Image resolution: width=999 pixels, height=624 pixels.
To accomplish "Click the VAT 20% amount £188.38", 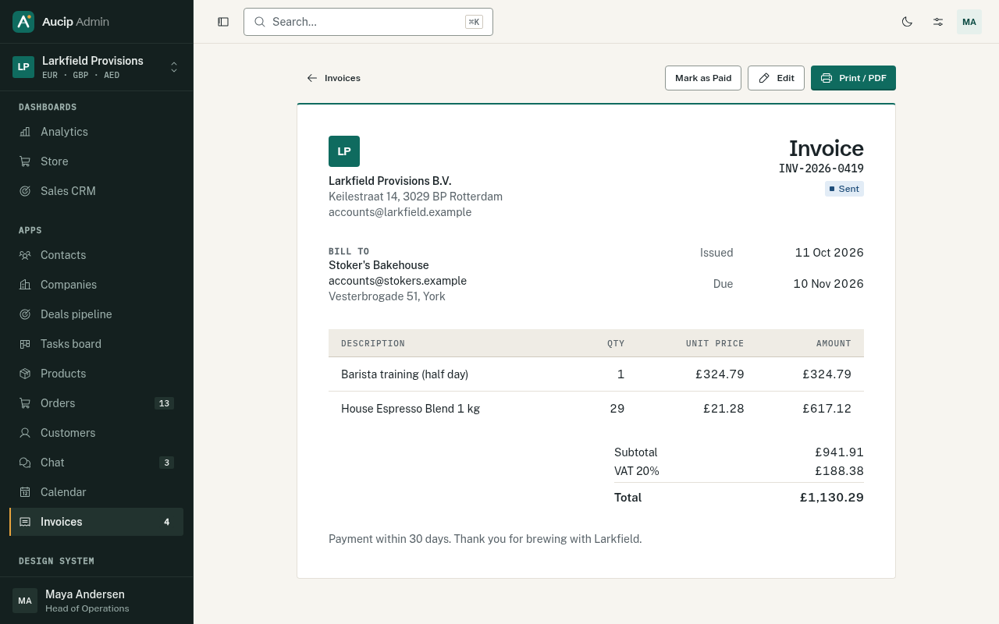I will coord(840,471).
